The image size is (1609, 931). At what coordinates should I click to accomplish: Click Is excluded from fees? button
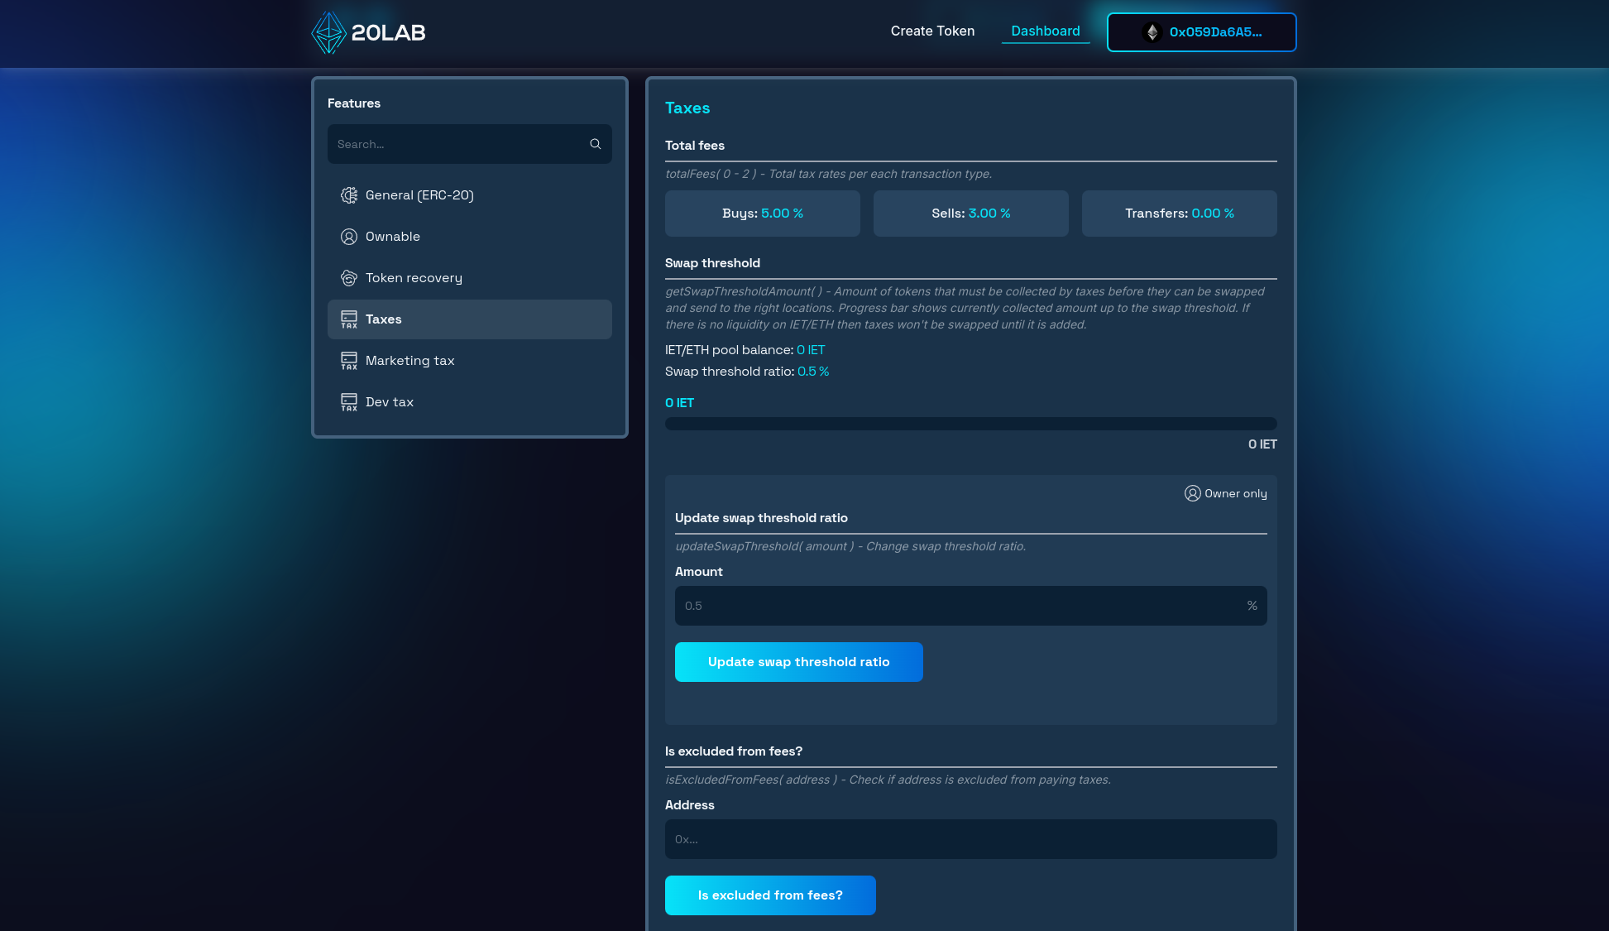coord(770,895)
